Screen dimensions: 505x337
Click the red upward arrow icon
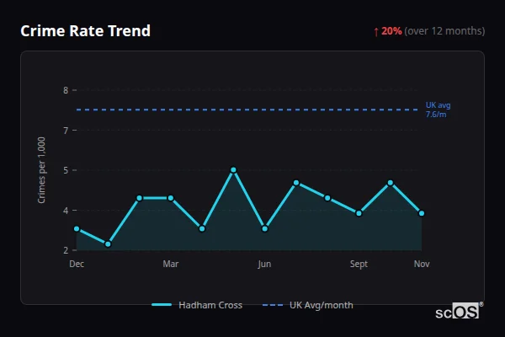pos(376,32)
